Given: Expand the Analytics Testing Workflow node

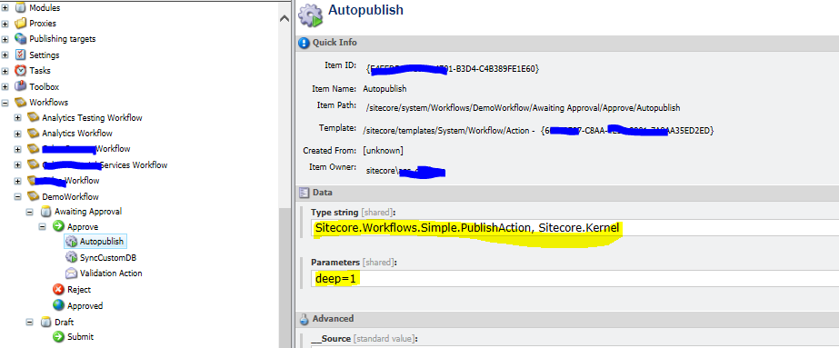Looking at the screenshot, I should tap(18, 117).
